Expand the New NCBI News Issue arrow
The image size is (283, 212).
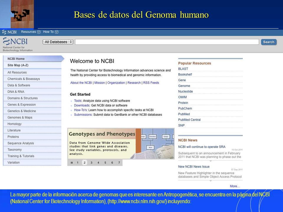pos(210,181)
